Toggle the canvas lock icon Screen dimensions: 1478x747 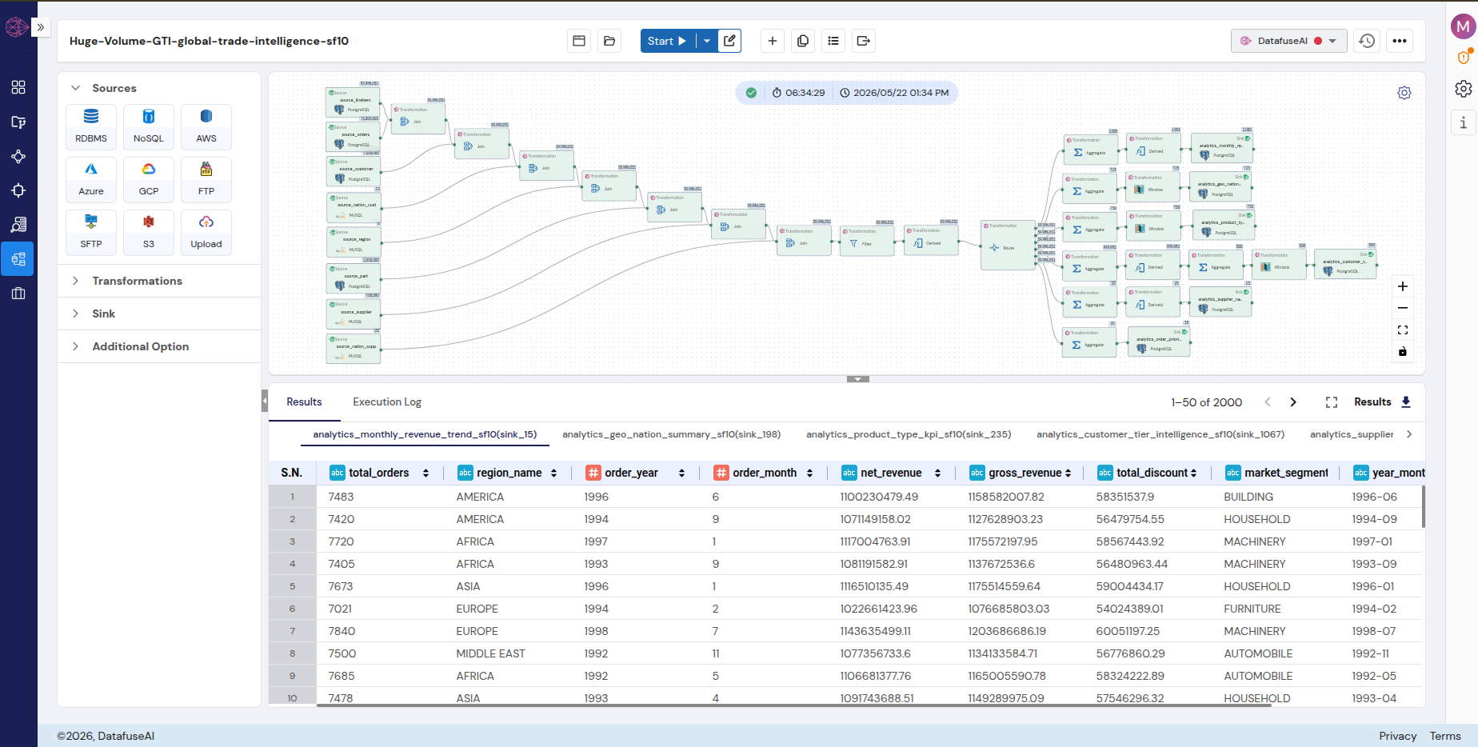[x=1403, y=351]
